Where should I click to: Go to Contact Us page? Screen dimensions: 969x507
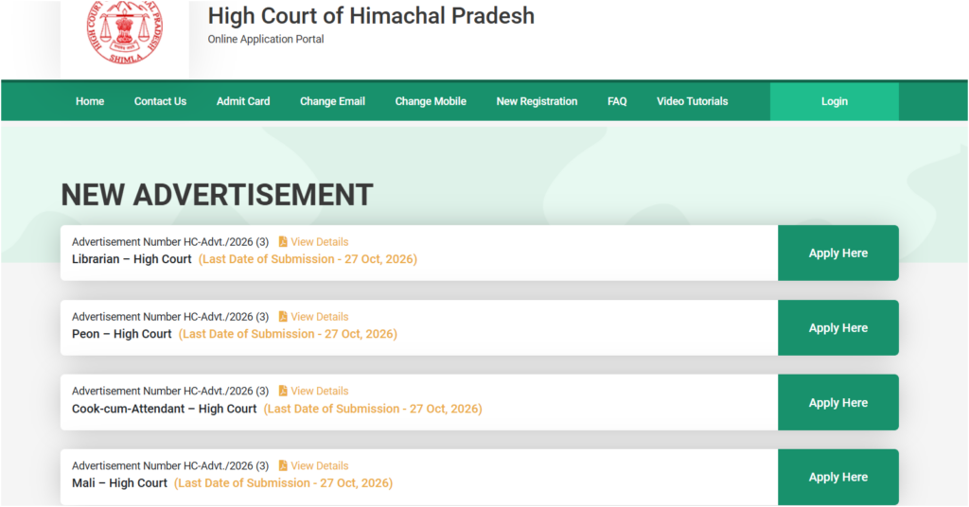[x=160, y=101]
